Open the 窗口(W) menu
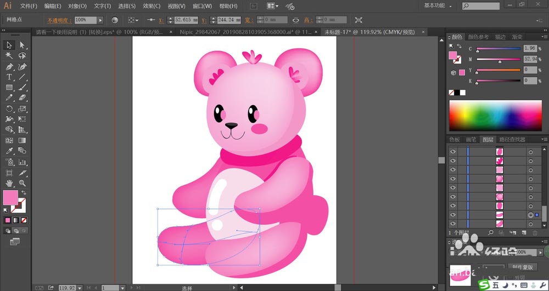 pos(203,6)
